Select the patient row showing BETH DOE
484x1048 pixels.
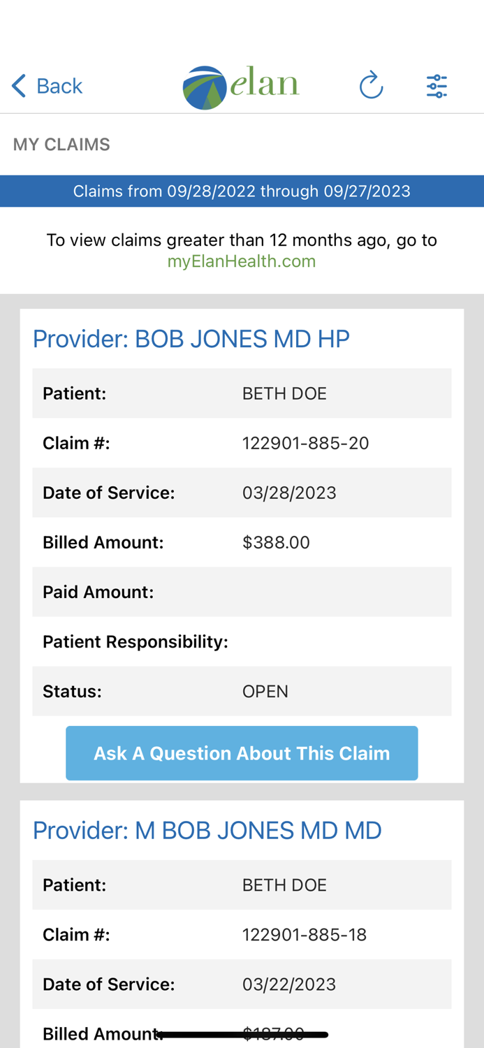click(x=242, y=393)
